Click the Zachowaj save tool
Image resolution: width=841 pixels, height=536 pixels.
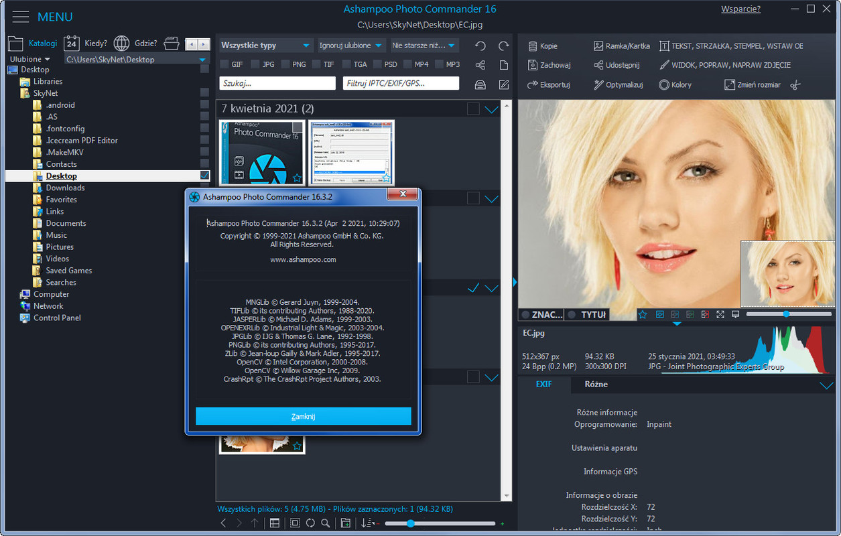coord(549,65)
